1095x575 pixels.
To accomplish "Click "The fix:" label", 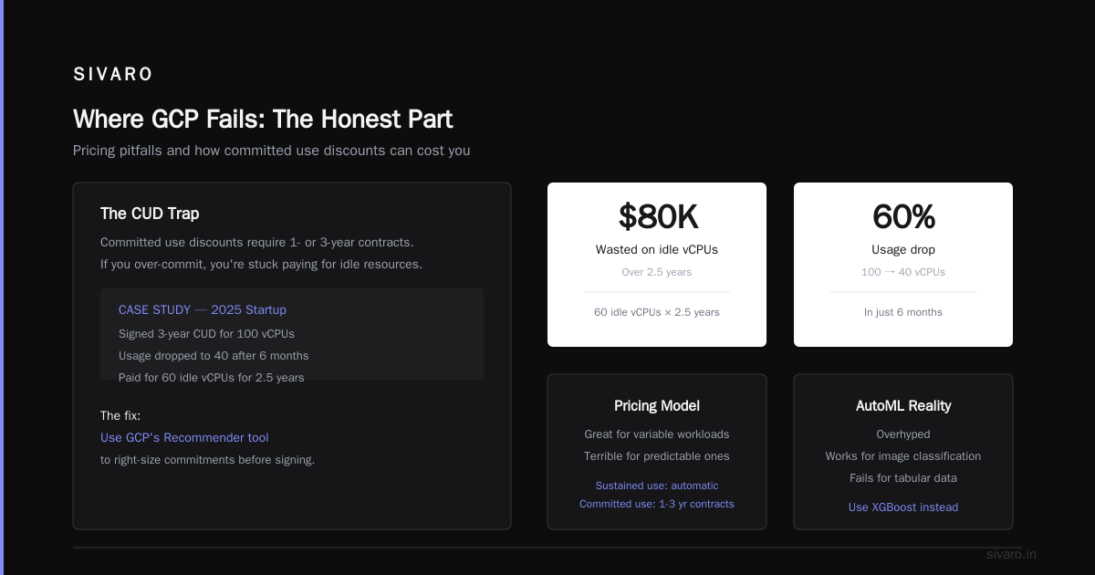I will [120, 416].
